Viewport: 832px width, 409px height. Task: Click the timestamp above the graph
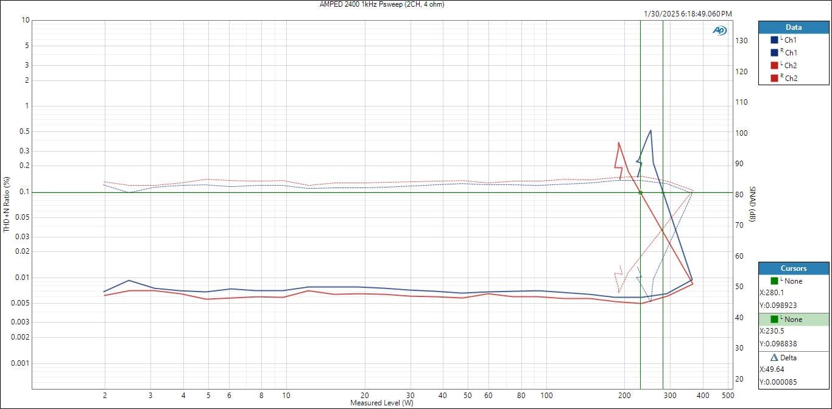(688, 13)
